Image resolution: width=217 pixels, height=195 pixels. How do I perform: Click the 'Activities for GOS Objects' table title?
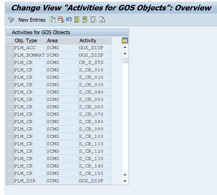[41, 32]
